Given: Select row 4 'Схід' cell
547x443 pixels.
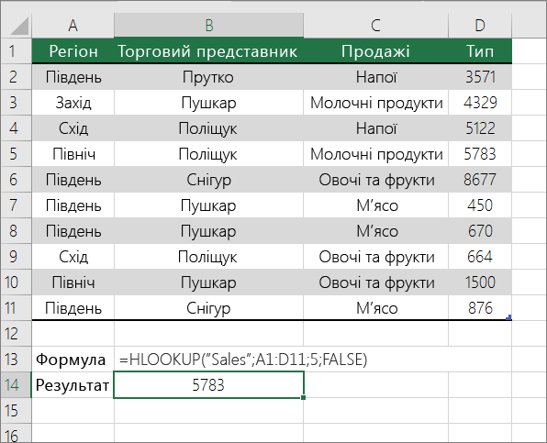Looking at the screenshot, I should pos(73,128).
